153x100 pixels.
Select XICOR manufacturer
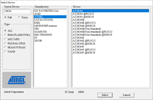point(50,41)
